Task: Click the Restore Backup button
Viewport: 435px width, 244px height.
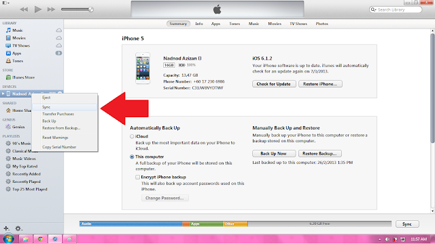Action: [320, 154]
